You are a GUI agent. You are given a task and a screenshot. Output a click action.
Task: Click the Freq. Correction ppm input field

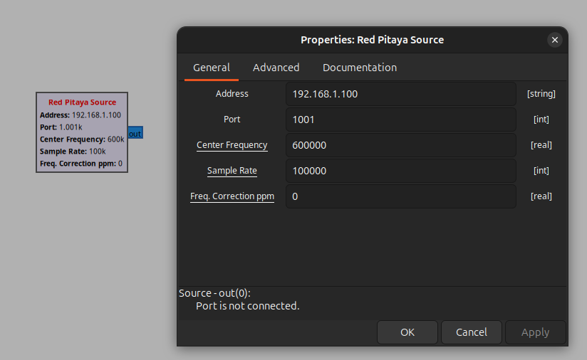[401, 196]
